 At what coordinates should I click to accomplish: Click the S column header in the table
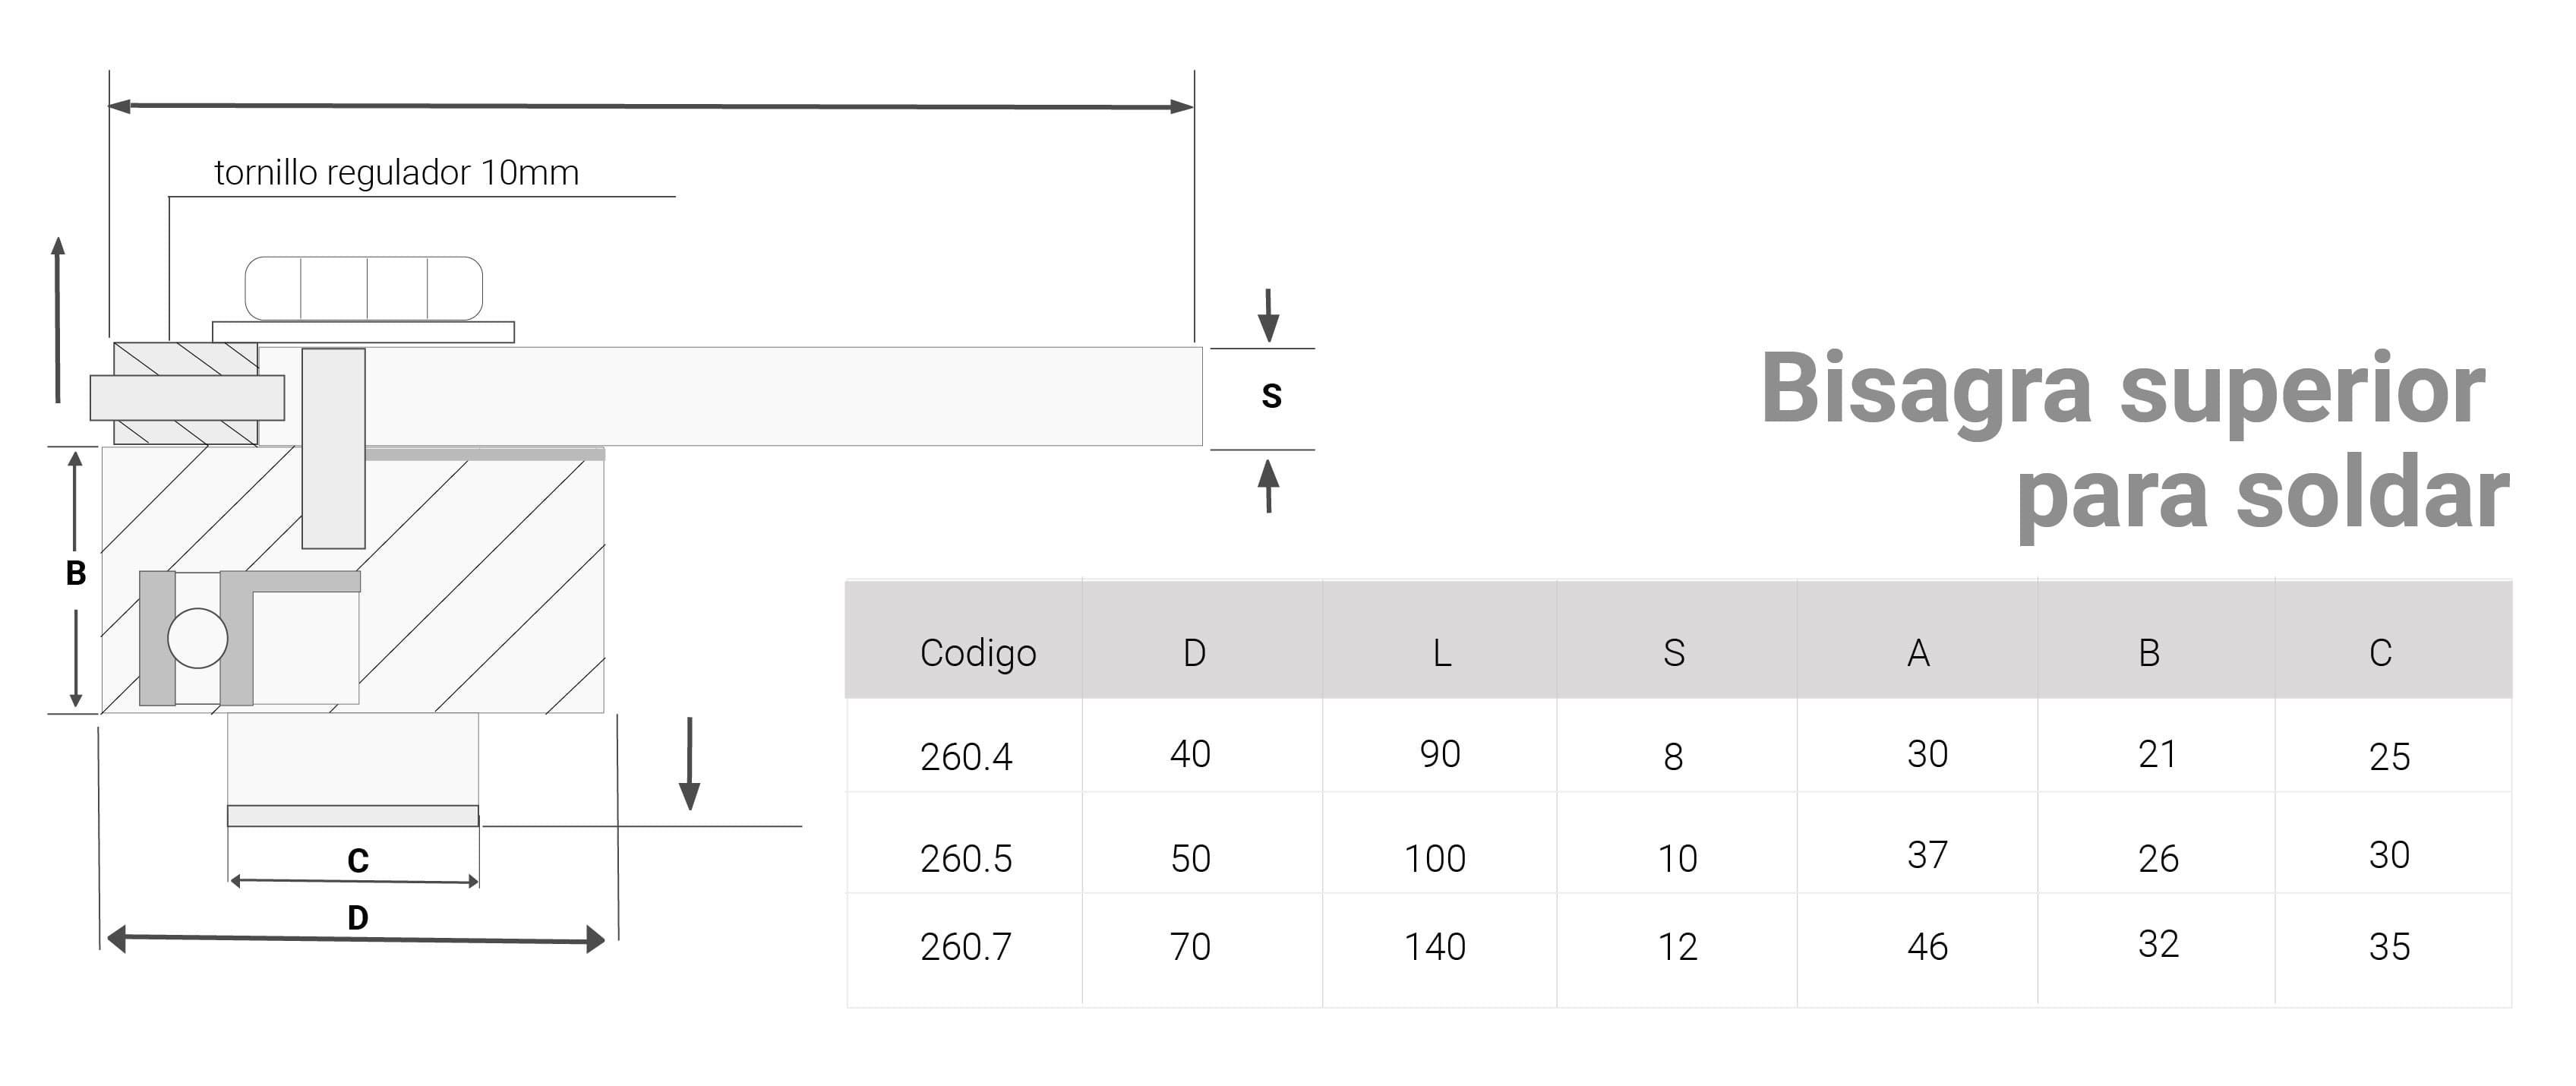(1674, 653)
